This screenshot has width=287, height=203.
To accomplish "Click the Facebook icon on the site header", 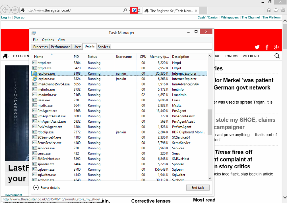I will 267,47.
